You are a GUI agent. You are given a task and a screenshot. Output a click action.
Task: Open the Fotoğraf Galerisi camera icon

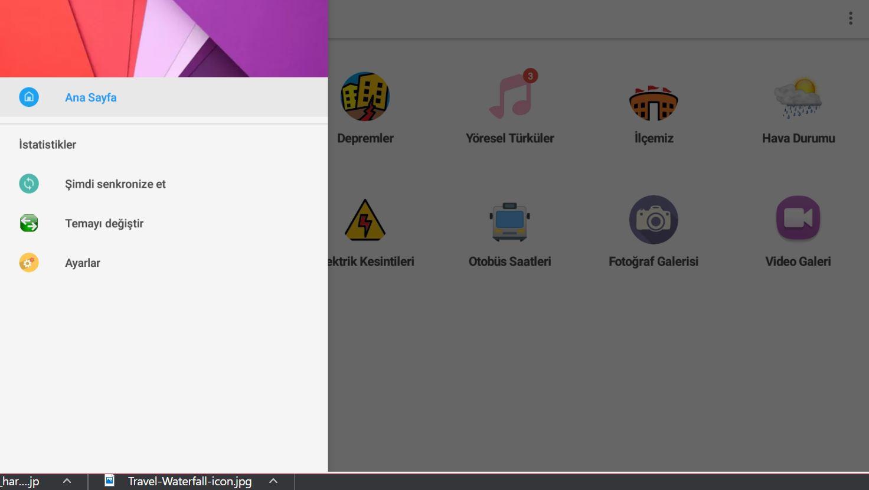[654, 220]
